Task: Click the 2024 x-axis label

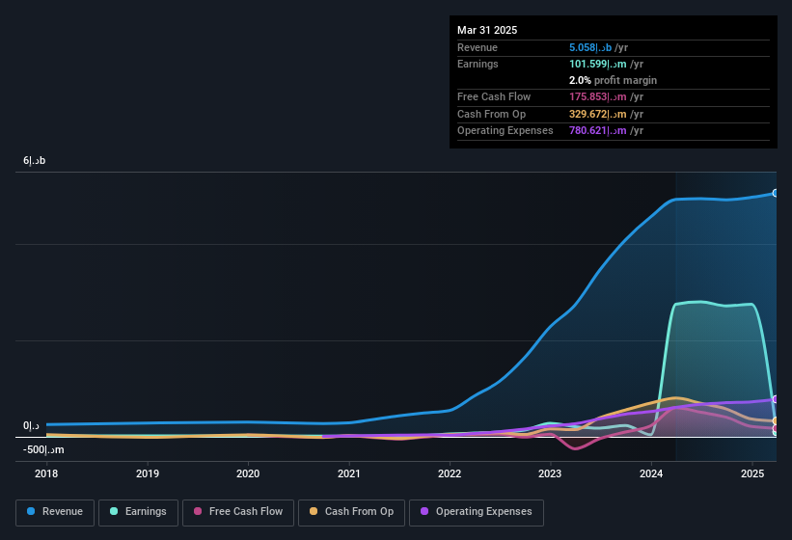Action: pyautogui.click(x=651, y=473)
